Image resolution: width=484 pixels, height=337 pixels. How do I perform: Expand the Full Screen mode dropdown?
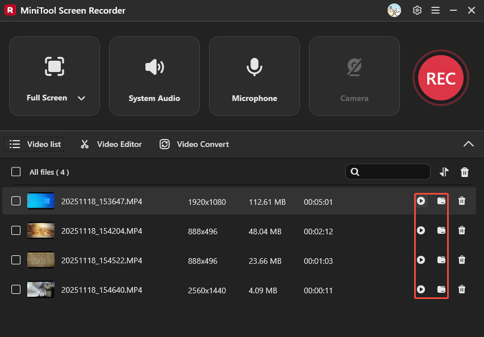pos(81,98)
